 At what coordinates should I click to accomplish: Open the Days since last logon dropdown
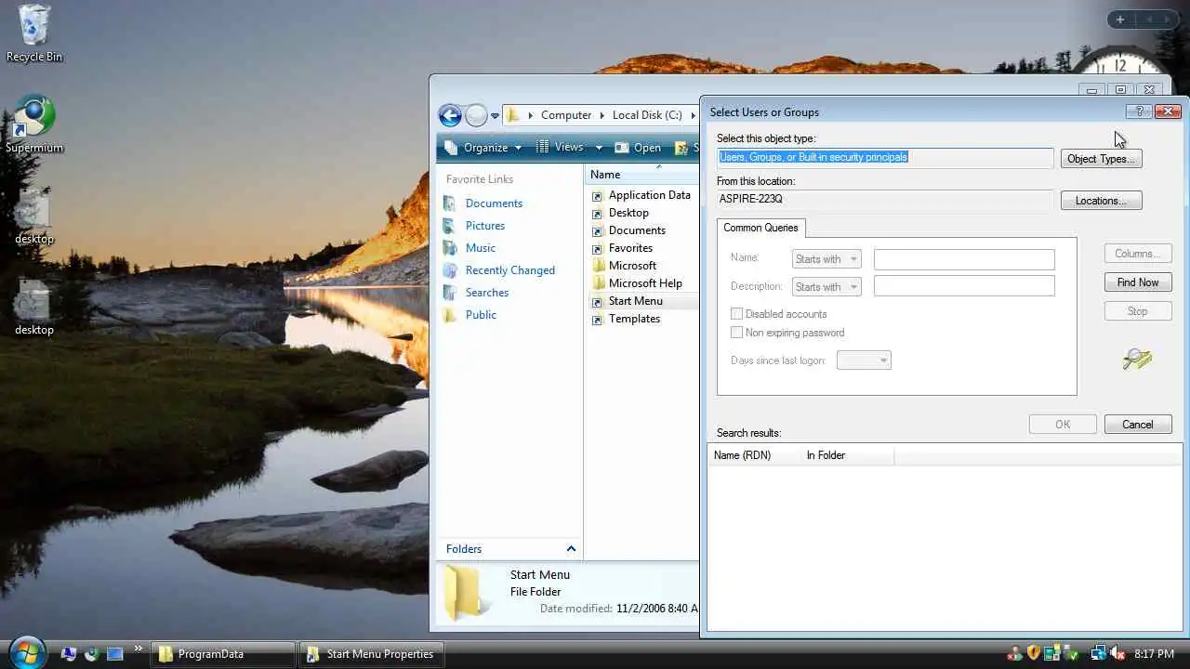tap(864, 361)
